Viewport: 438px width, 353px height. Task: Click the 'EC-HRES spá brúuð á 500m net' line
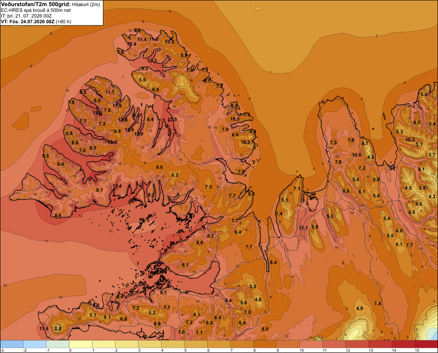coord(36,10)
